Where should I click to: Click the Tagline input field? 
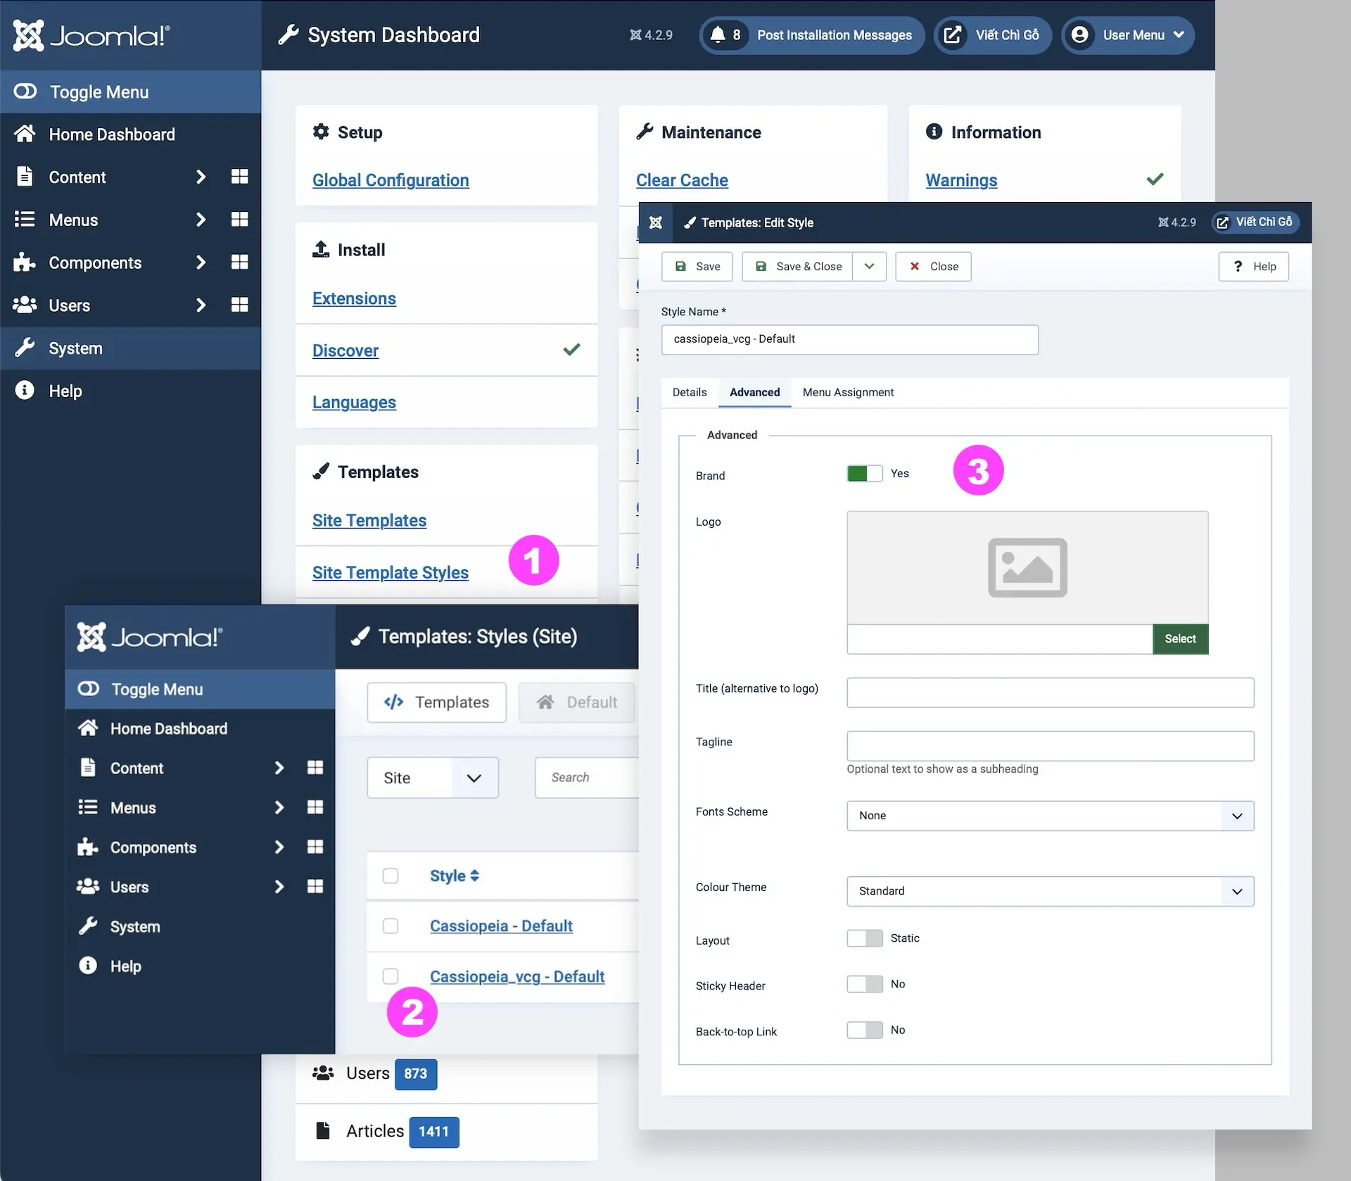1049,746
